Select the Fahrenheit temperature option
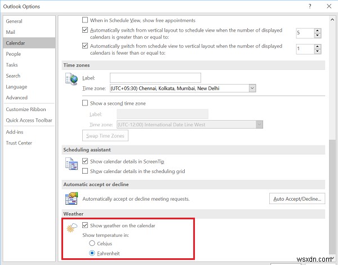This screenshot has height=265, width=338. (92, 253)
